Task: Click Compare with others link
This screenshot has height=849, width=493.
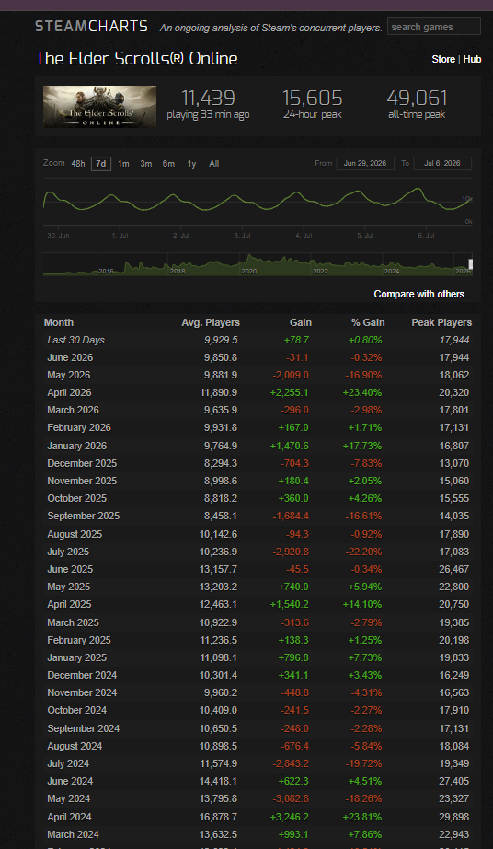Action: coord(423,294)
